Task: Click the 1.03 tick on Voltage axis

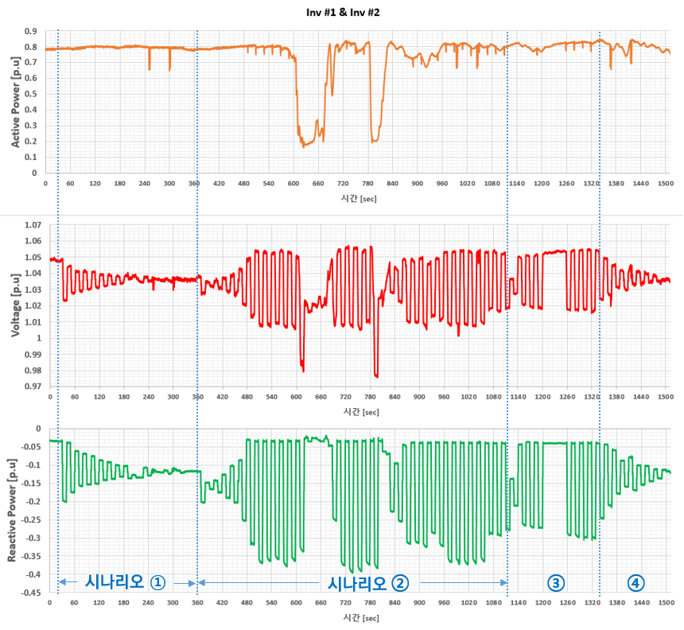Action: pyautogui.click(x=33, y=290)
